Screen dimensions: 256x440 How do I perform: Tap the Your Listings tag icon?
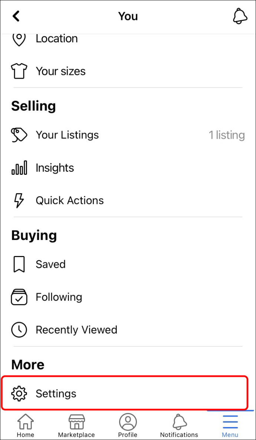(19, 135)
